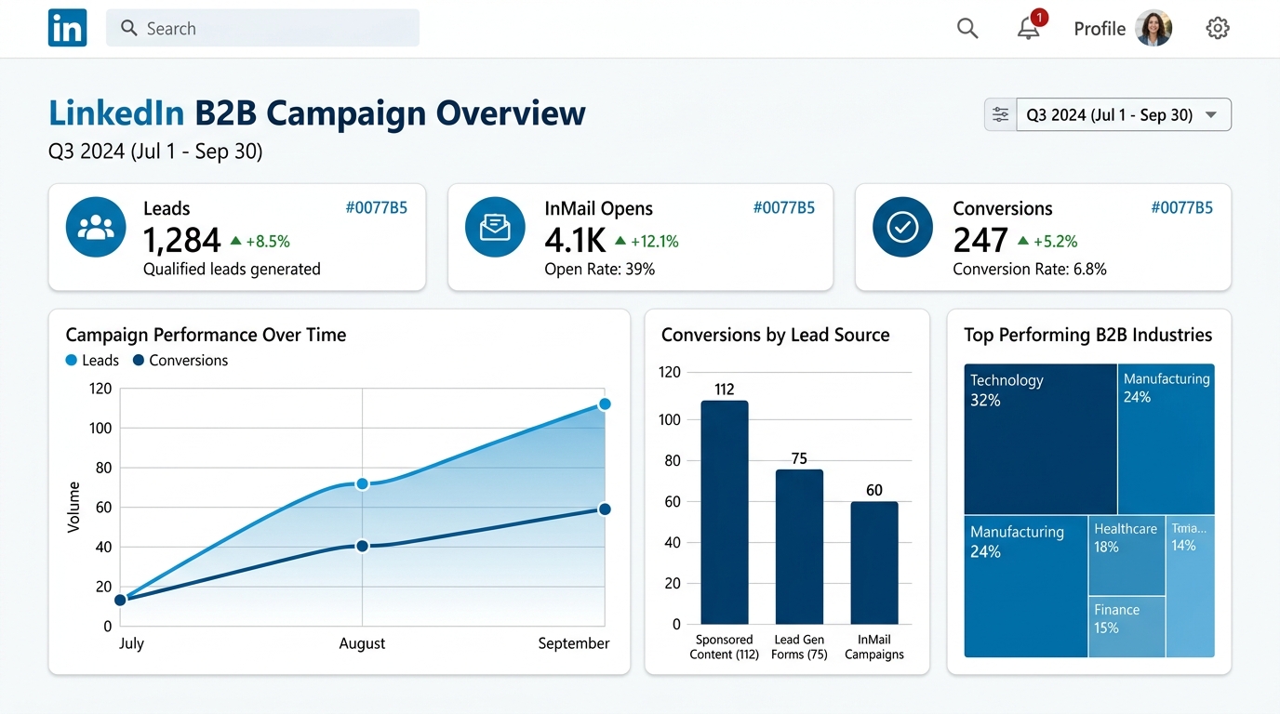This screenshot has height=714, width=1280.
Task: Click the August axis label
Action: 362,643
